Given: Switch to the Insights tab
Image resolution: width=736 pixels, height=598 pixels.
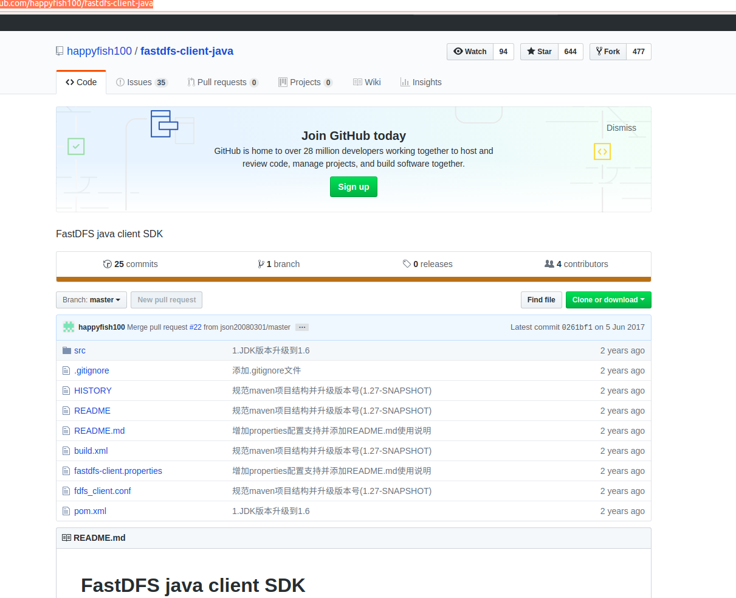Looking at the screenshot, I should pyautogui.click(x=421, y=82).
